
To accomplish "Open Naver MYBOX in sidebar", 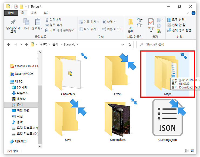I will coord(22,74).
